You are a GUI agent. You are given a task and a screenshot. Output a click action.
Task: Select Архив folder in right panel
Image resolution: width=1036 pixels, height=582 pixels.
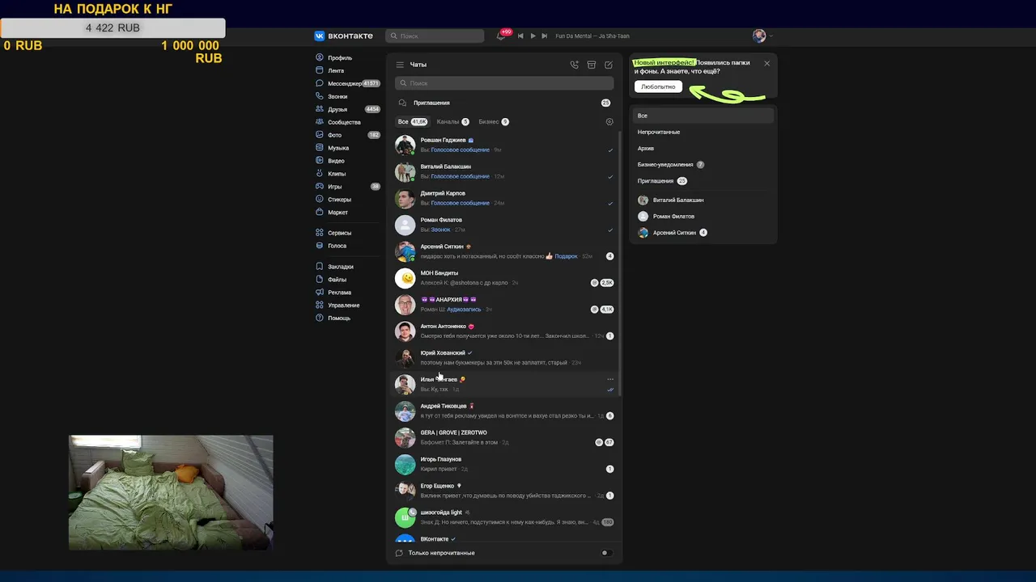(703, 148)
